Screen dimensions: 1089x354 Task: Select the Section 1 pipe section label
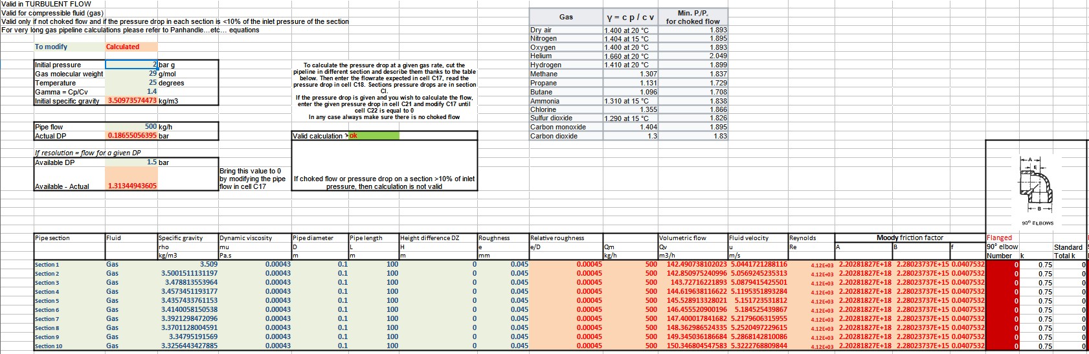[69, 265]
